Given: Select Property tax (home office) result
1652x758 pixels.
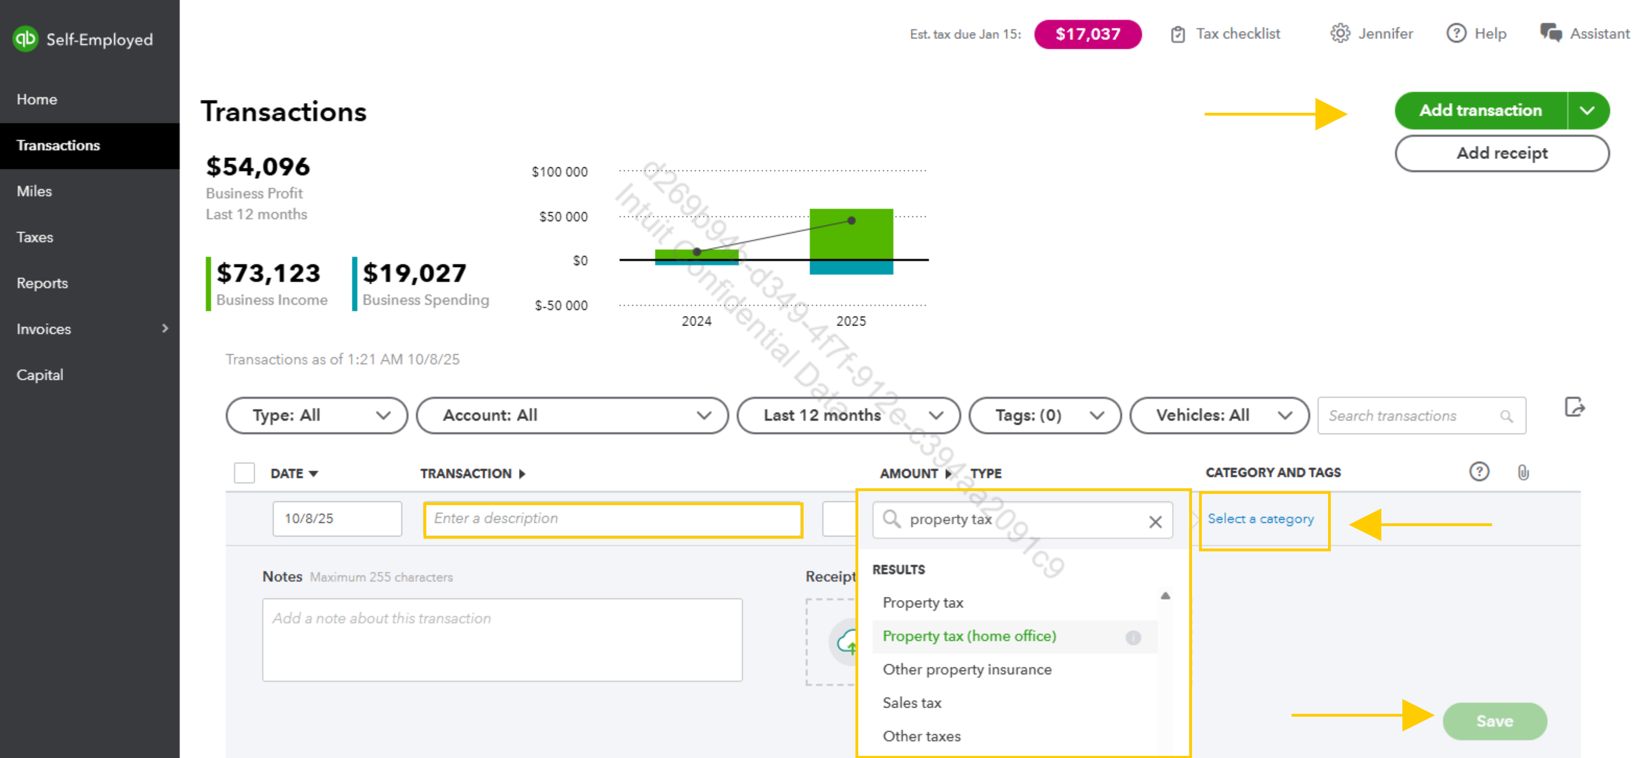Looking at the screenshot, I should coord(968,636).
